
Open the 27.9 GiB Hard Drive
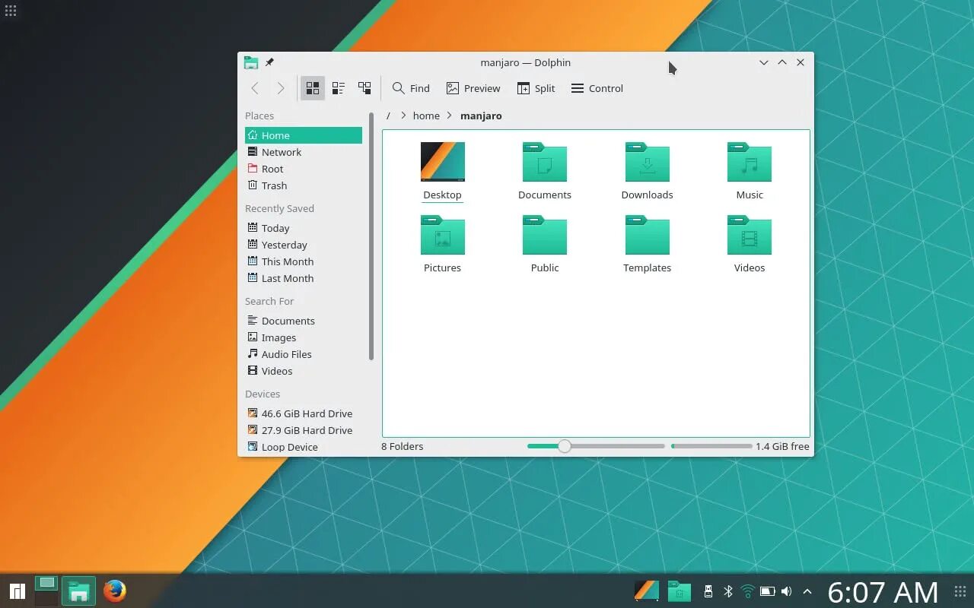coord(304,430)
